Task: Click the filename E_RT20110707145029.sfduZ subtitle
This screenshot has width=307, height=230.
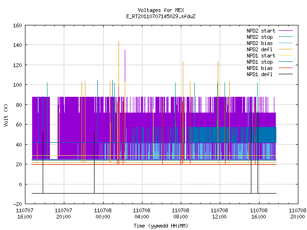Action: [x=161, y=16]
